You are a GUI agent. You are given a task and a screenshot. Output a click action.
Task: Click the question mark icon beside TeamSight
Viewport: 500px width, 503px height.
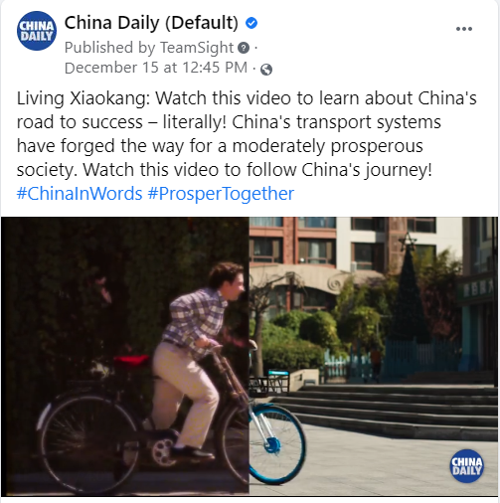(244, 48)
